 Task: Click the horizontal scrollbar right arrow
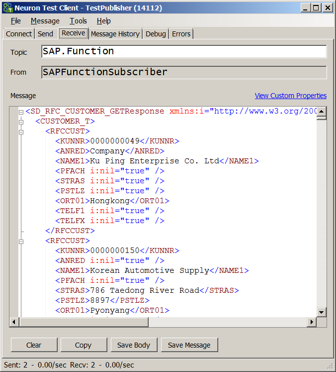312,322
